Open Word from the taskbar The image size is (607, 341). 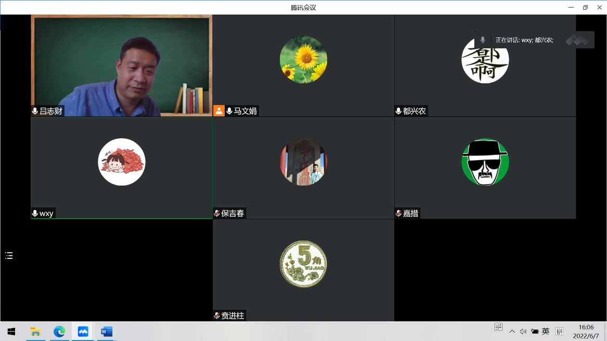pyautogui.click(x=107, y=332)
